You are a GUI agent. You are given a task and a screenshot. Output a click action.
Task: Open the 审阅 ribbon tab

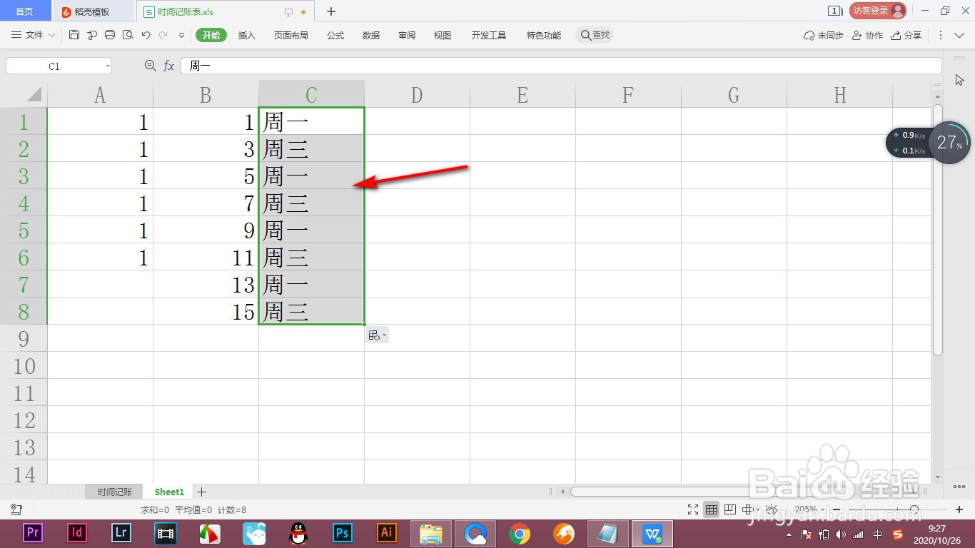[x=407, y=35]
